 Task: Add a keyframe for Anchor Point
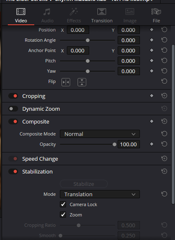(151, 50)
